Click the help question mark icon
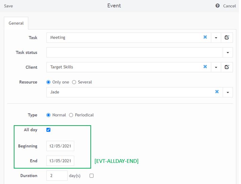241x184 pixels. click(217, 6)
